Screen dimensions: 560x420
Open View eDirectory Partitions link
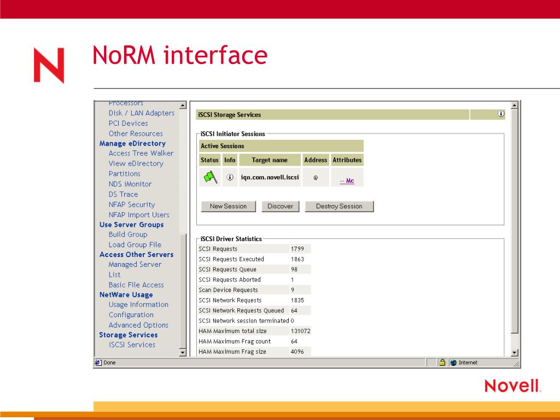click(x=136, y=168)
